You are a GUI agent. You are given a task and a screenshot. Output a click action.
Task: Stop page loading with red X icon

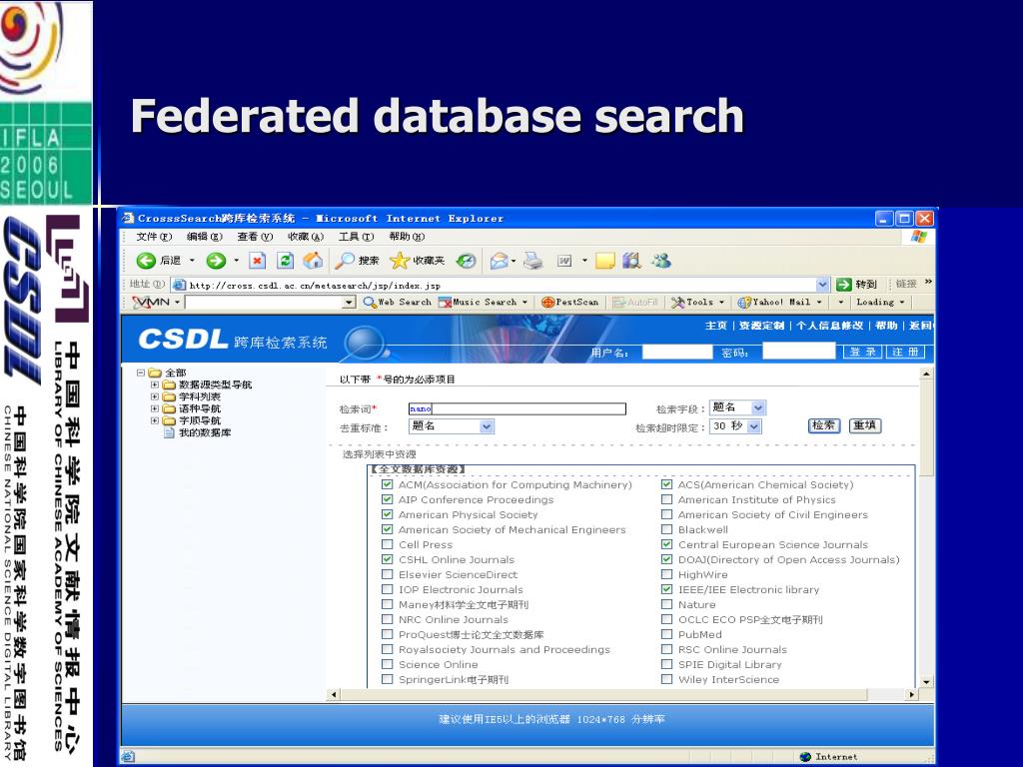pos(258,261)
